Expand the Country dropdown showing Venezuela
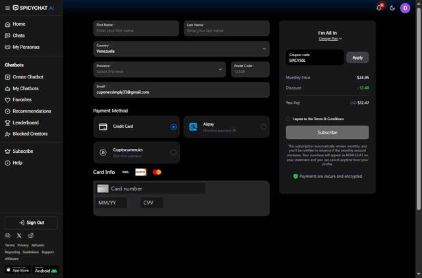Viewport: 422px width, 278px height. (x=181, y=49)
